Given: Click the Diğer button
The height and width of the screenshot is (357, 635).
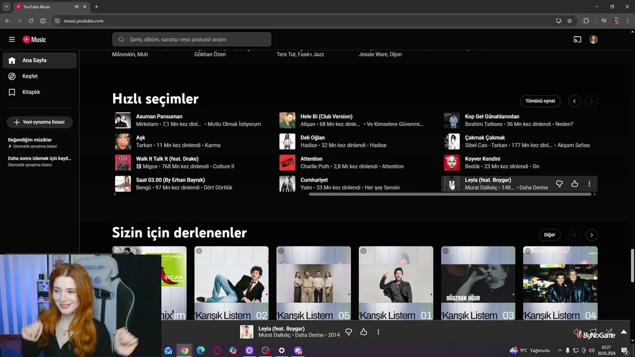Looking at the screenshot, I should pyautogui.click(x=550, y=235).
